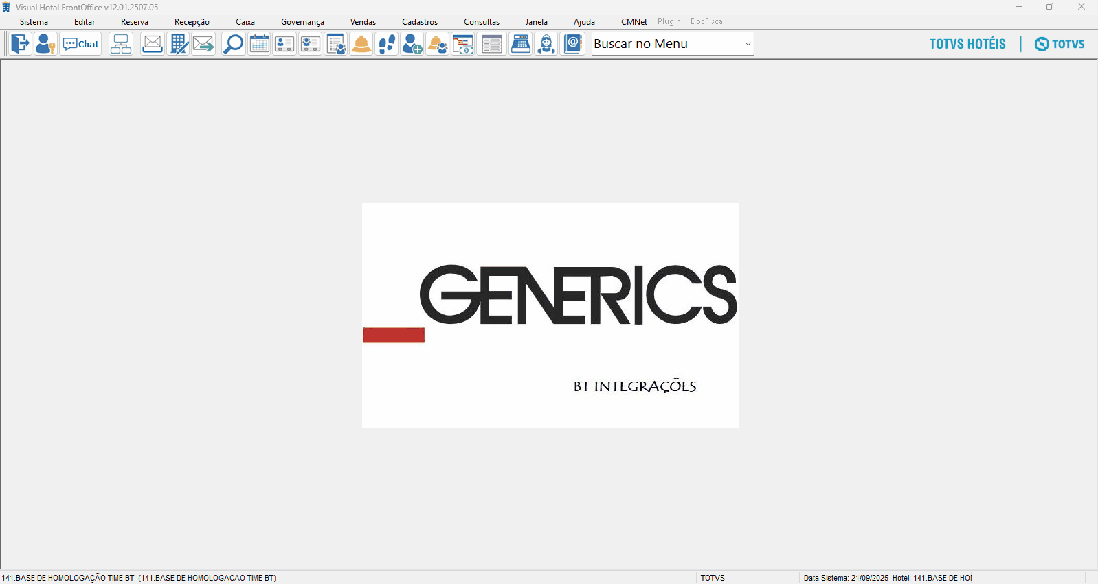
Task: Click the add person plus icon
Action: click(412, 44)
